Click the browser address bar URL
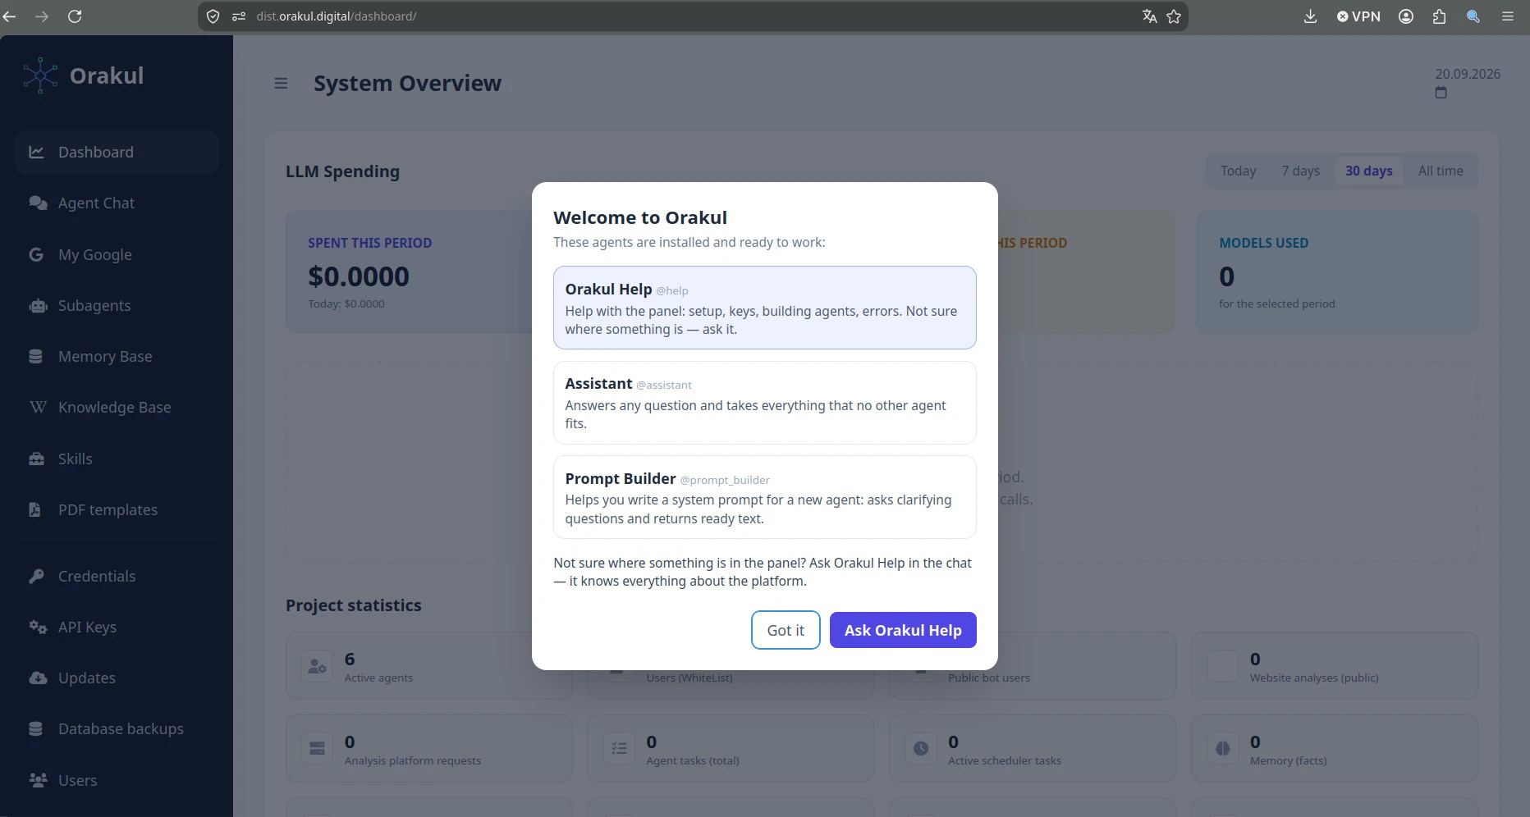This screenshot has height=817, width=1530. (x=337, y=16)
